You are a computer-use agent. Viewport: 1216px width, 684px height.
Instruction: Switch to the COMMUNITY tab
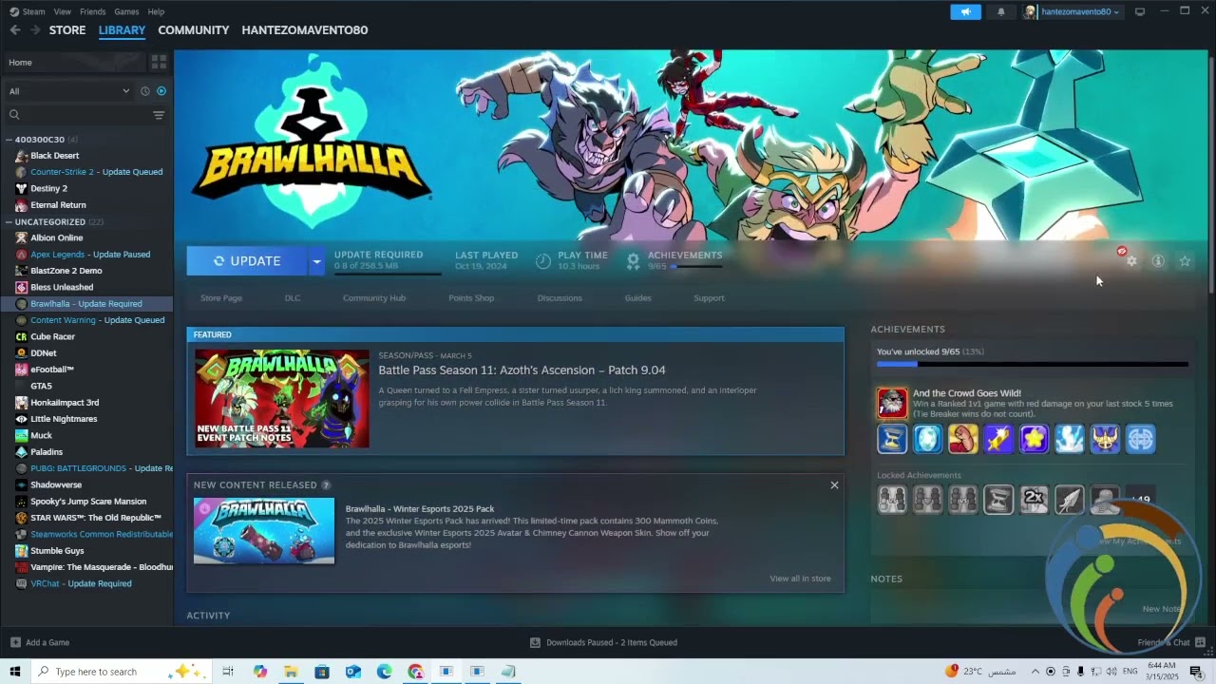tap(194, 30)
